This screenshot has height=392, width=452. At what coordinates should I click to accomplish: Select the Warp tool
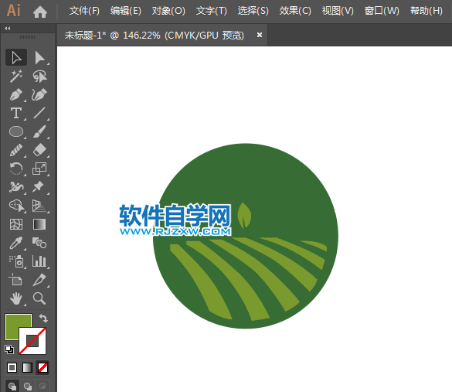[x=16, y=187]
